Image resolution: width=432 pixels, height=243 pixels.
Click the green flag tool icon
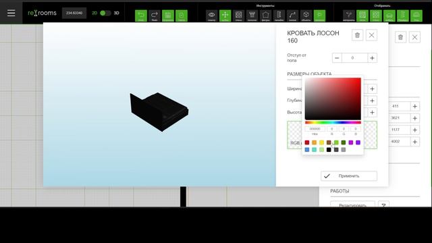319,16
